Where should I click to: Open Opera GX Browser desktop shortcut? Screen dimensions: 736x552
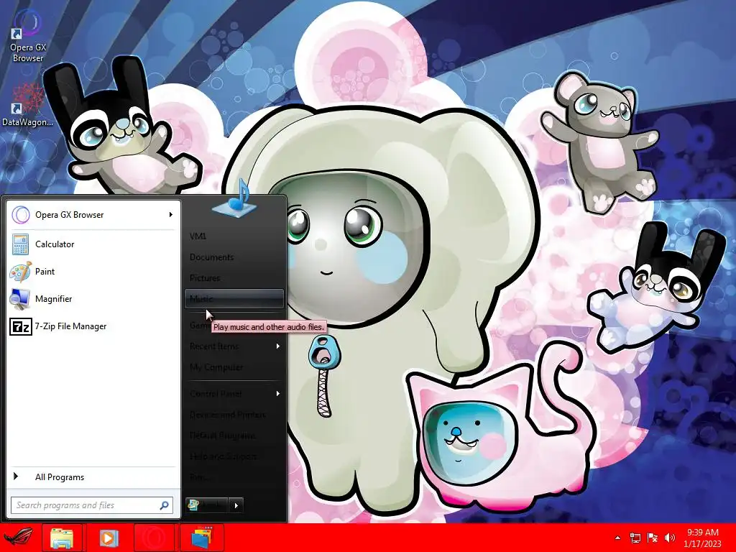coord(27,37)
